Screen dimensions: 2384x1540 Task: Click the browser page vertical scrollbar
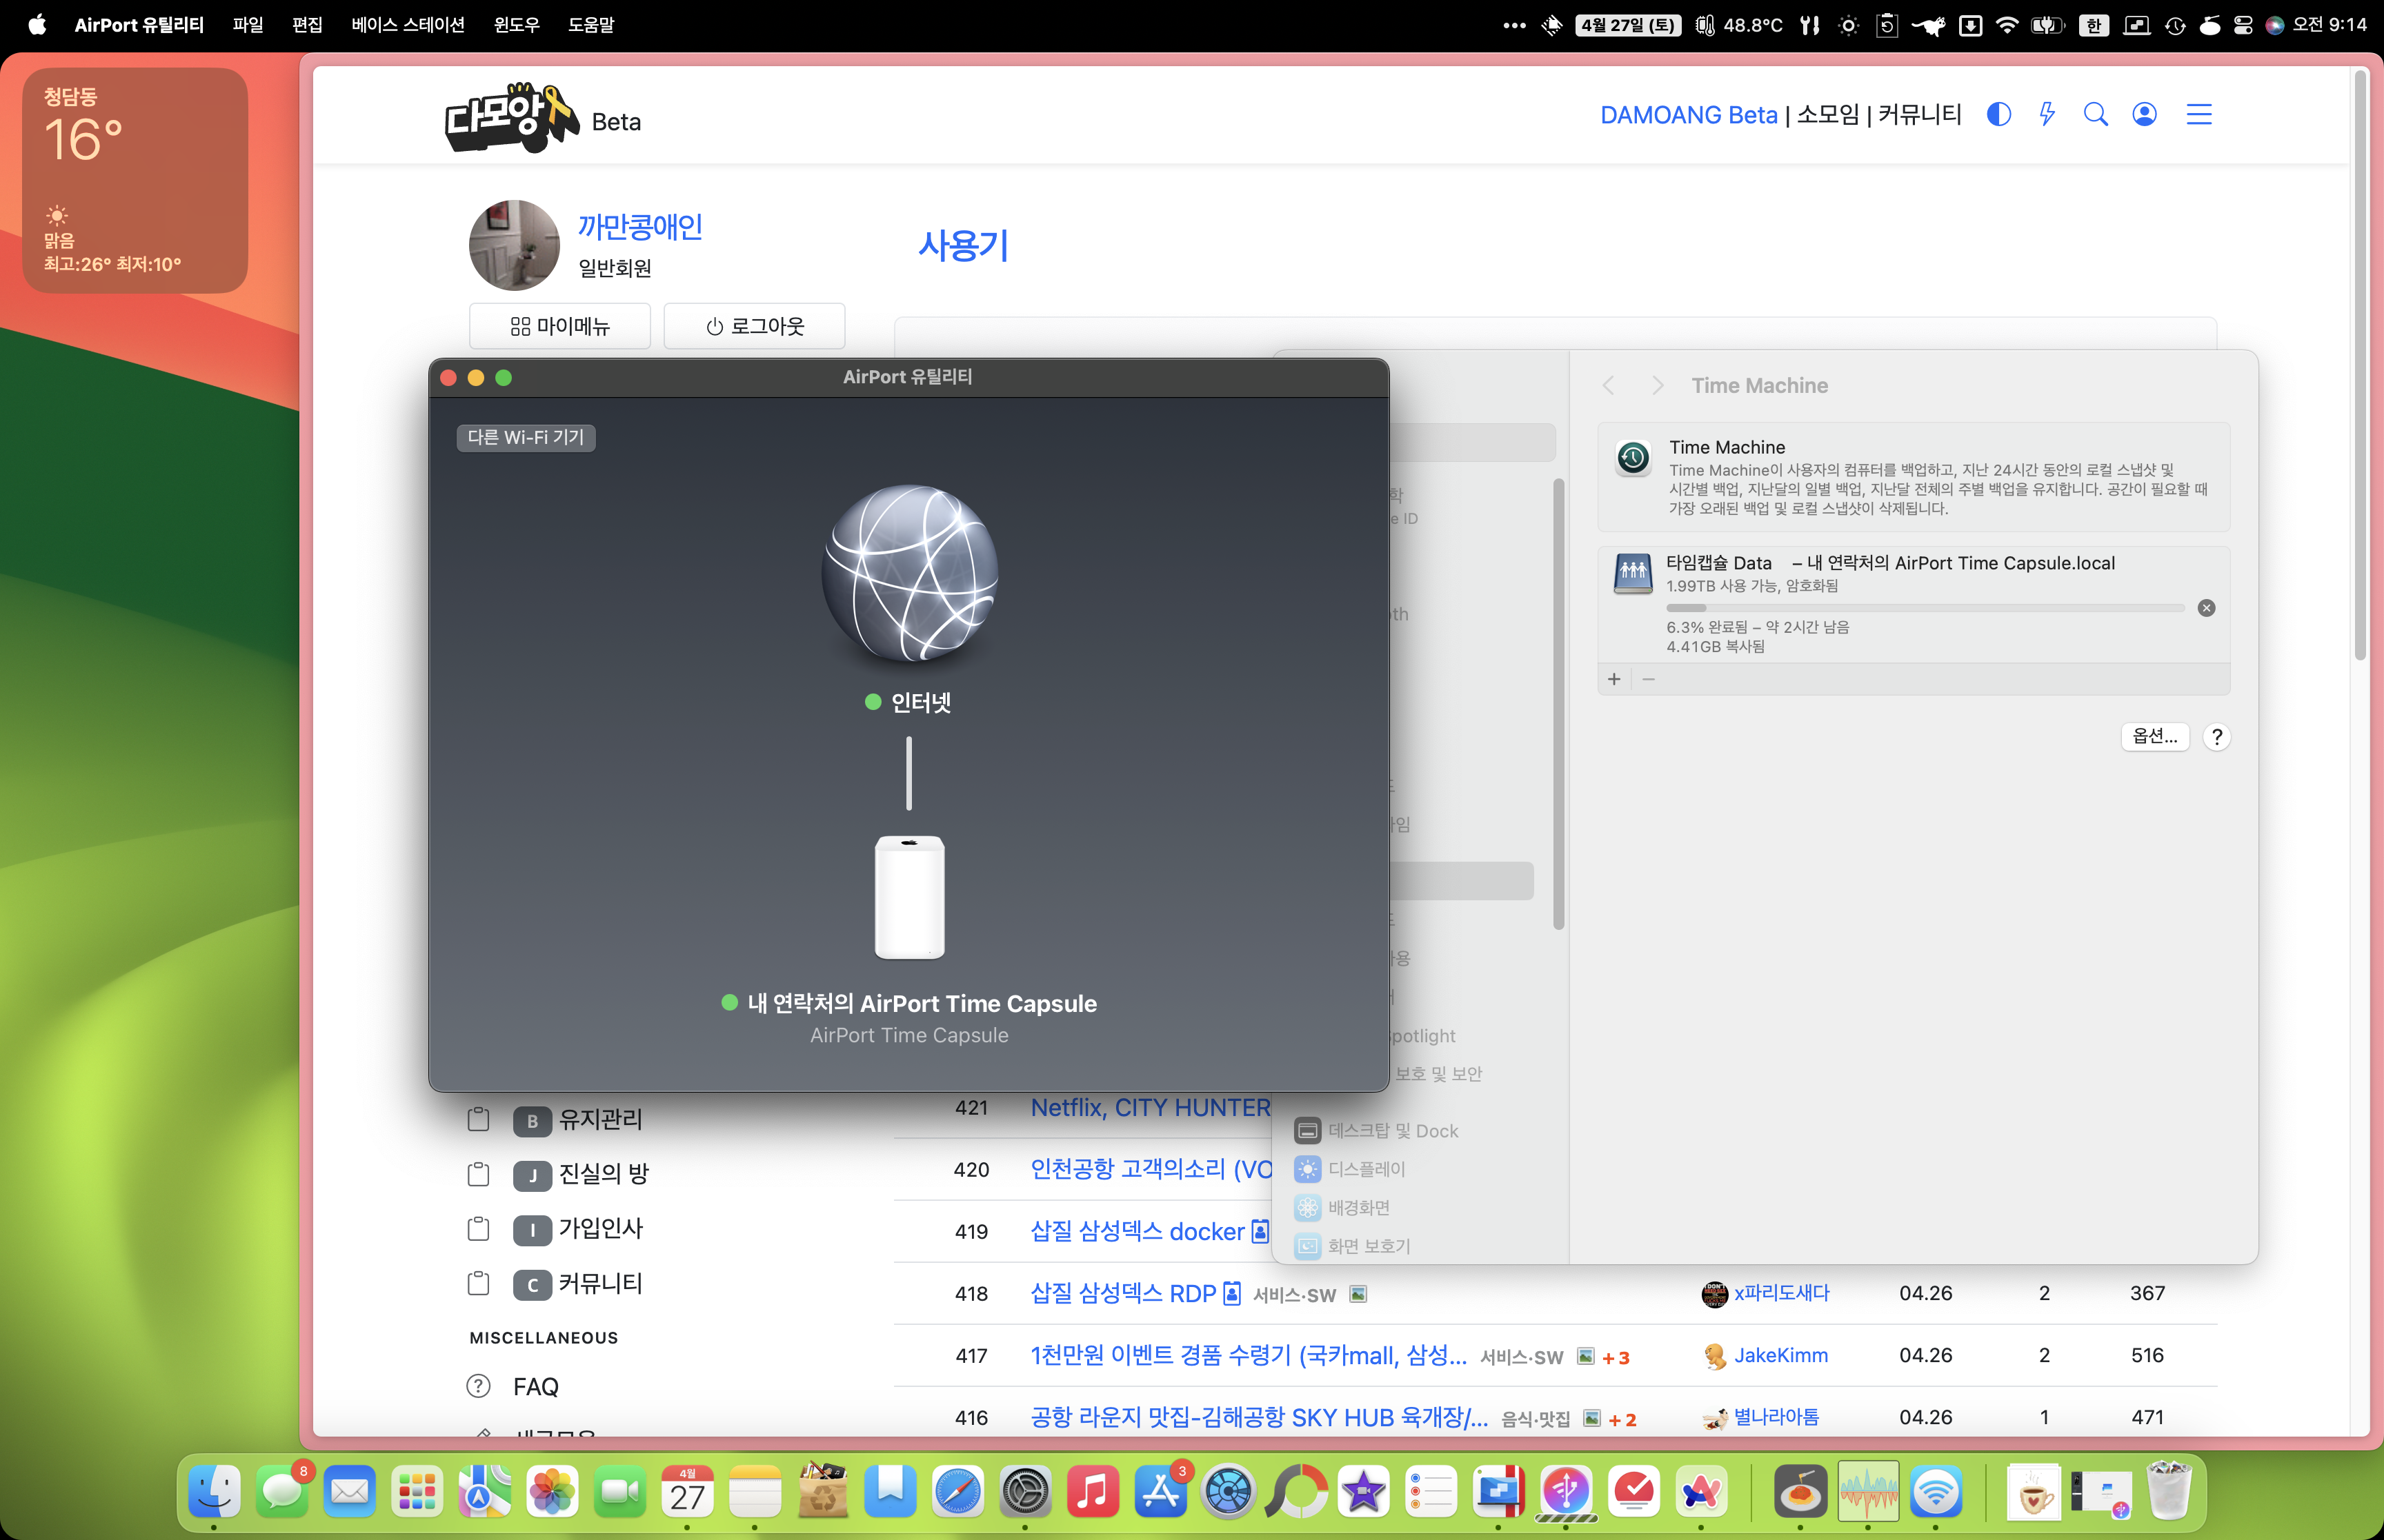(2360, 365)
